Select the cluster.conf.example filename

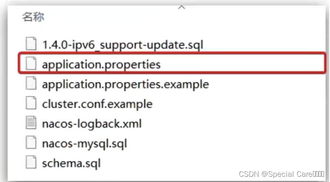(x=97, y=104)
